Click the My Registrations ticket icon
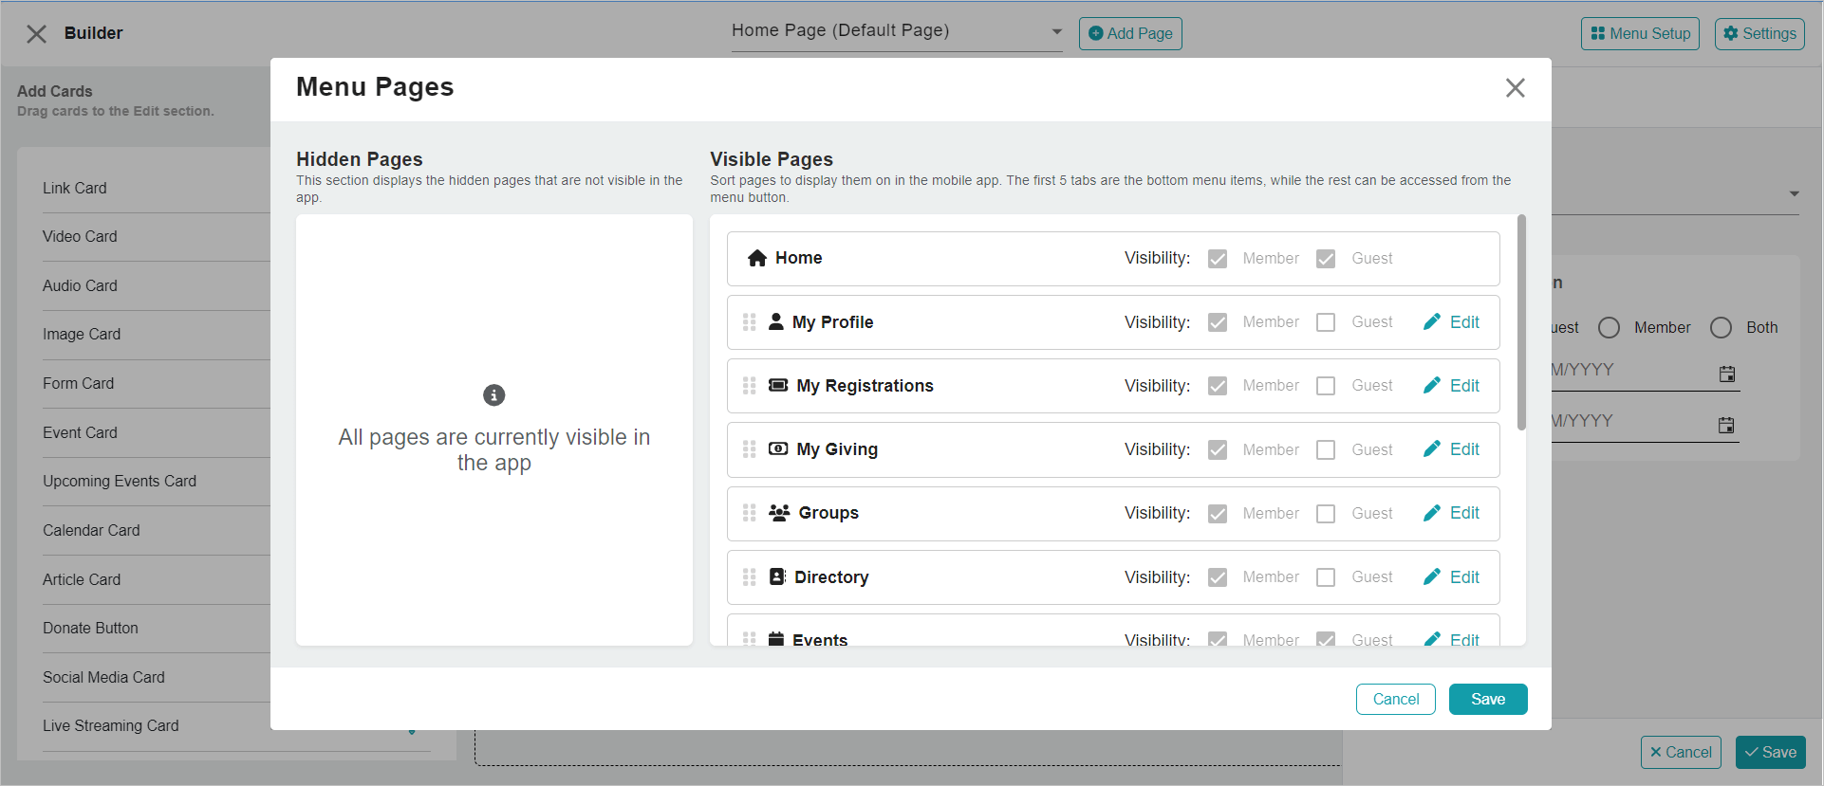Screen dimensions: 1824x786 pyautogui.click(x=778, y=385)
